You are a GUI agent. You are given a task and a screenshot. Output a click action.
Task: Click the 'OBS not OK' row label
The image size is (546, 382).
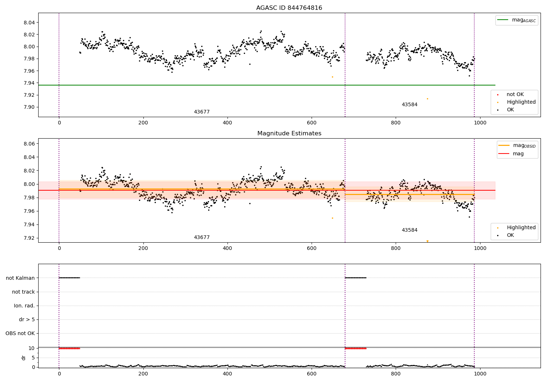coord(20,334)
